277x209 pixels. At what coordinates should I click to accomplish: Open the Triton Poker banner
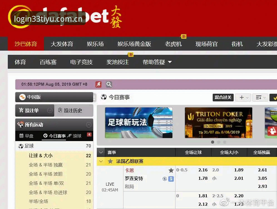(x=219, y=123)
